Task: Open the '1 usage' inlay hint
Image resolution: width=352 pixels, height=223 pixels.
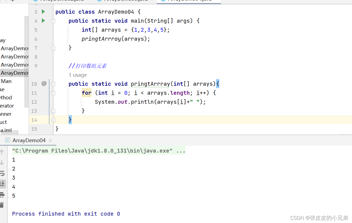Action: tap(78, 75)
